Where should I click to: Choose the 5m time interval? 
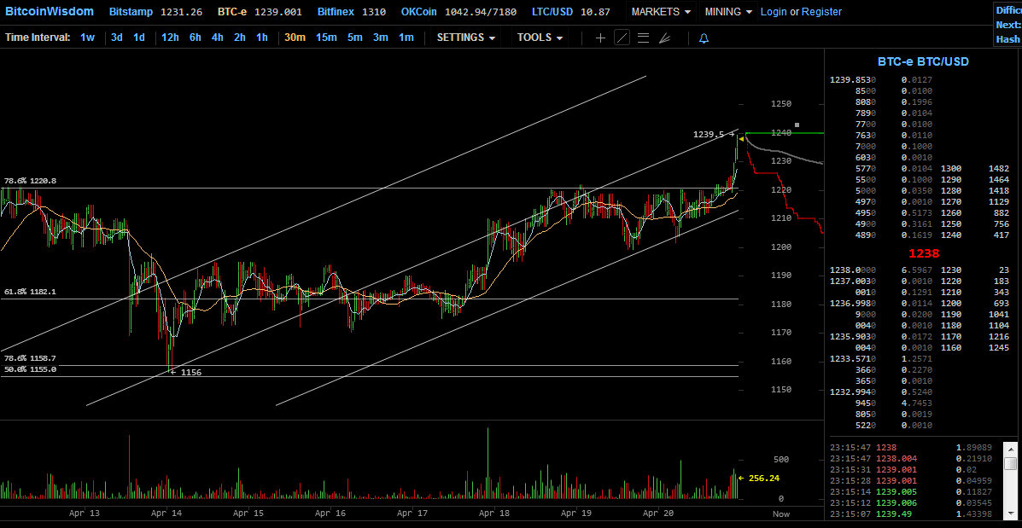[x=354, y=38]
